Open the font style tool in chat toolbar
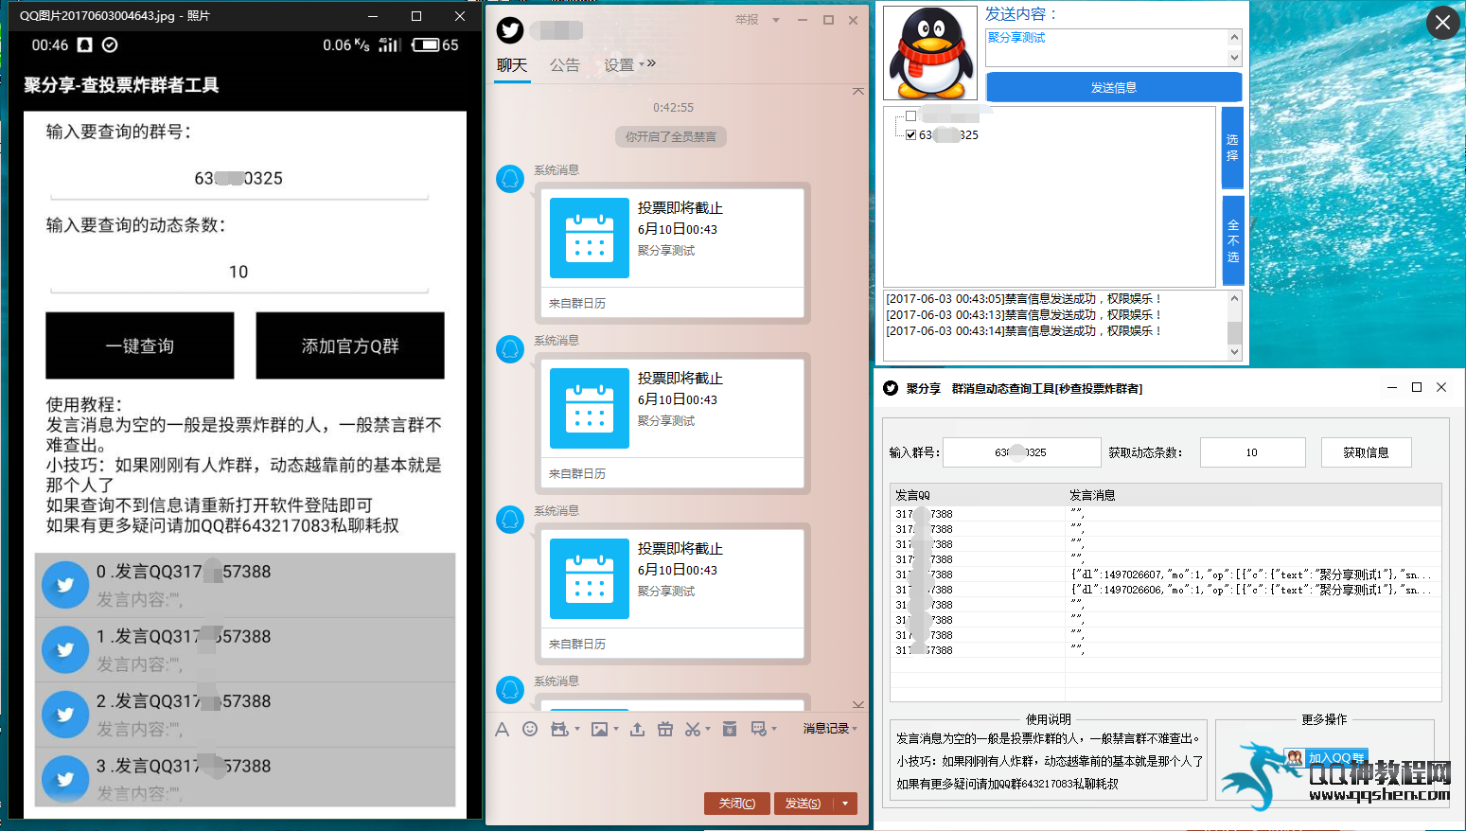Screen dimensions: 1466x831 pyautogui.click(x=502, y=729)
